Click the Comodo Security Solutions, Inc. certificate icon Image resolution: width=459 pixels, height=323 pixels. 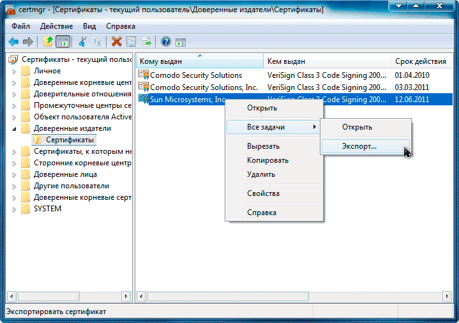click(144, 87)
